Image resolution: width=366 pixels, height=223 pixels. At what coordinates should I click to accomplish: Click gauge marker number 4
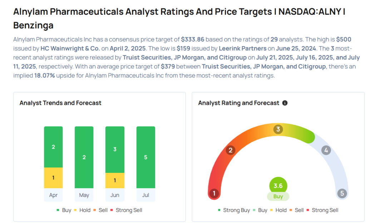click(326, 150)
